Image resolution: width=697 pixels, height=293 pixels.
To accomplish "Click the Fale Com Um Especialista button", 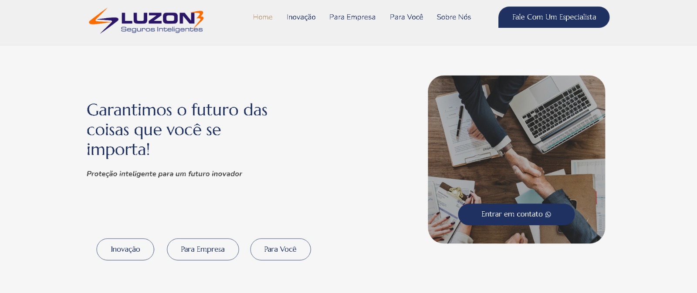I will point(554,17).
